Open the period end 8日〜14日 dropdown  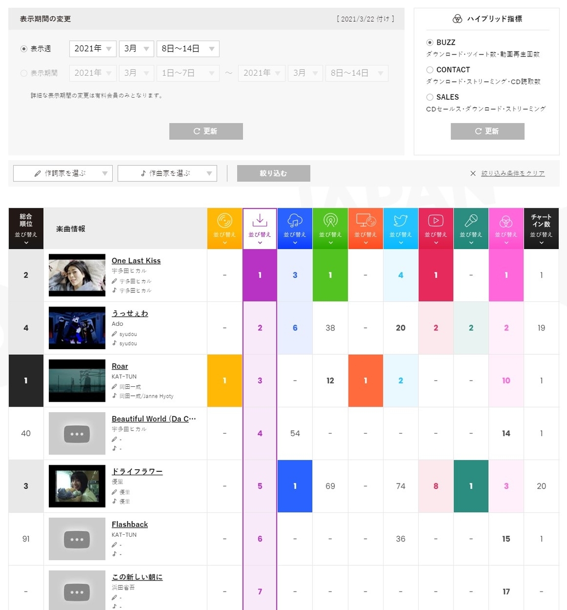357,73
